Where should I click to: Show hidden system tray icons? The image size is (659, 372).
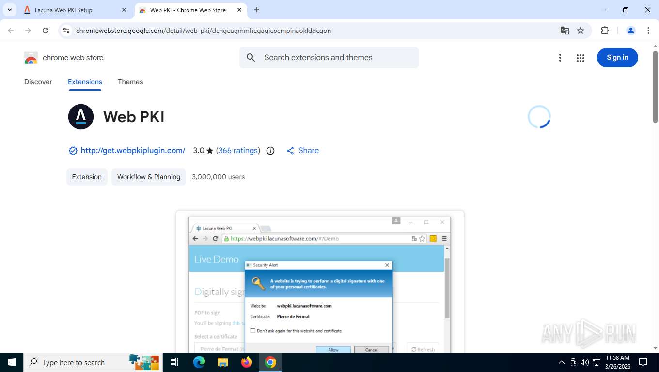pyautogui.click(x=562, y=362)
